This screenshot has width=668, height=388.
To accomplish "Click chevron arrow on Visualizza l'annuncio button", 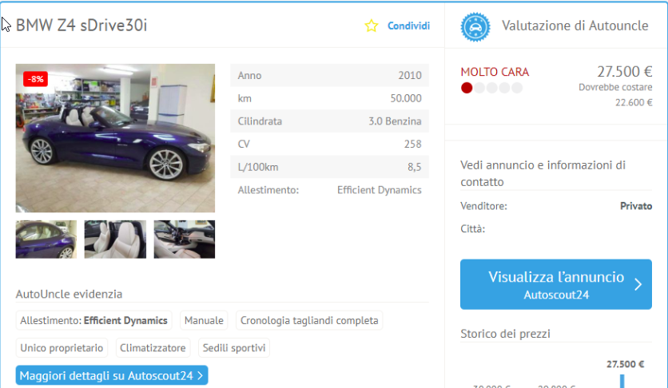I will click(638, 284).
